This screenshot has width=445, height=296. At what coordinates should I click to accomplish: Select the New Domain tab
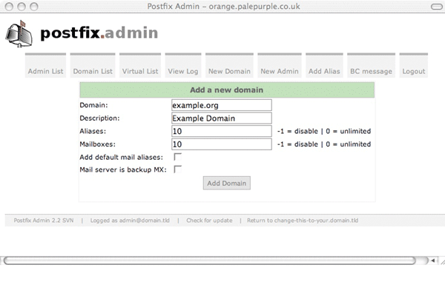coord(229,71)
